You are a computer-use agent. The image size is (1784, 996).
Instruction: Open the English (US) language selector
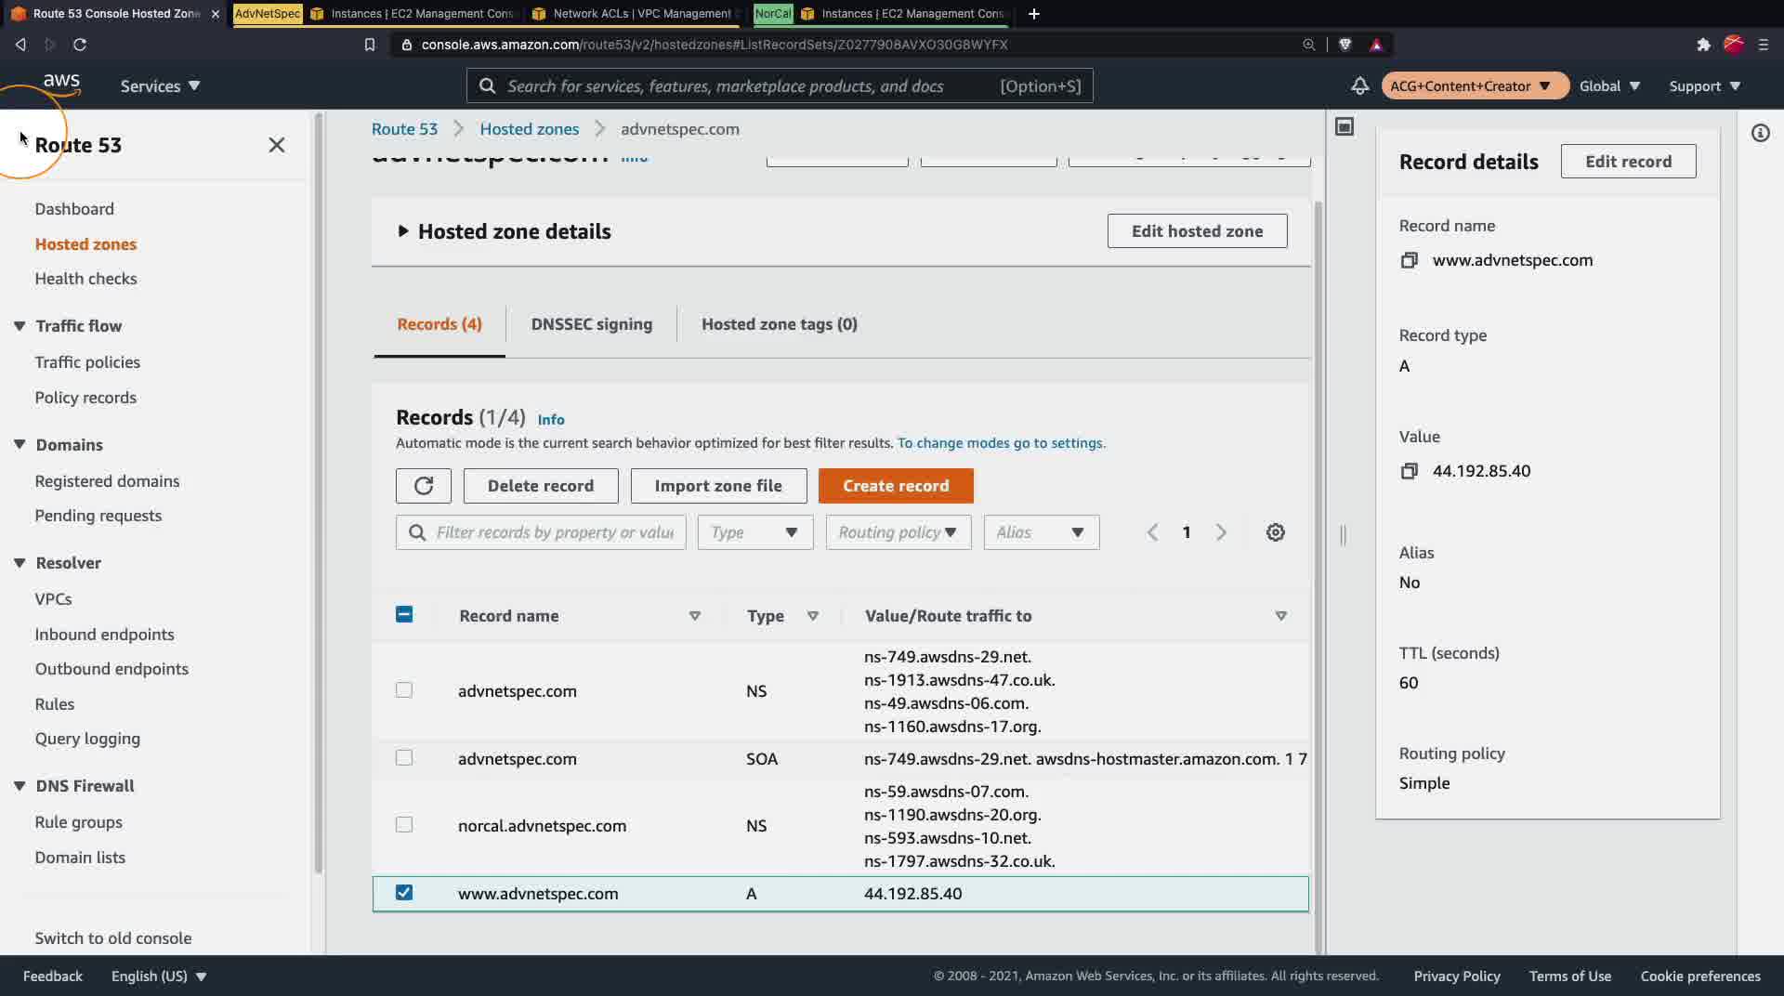pyautogui.click(x=159, y=976)
